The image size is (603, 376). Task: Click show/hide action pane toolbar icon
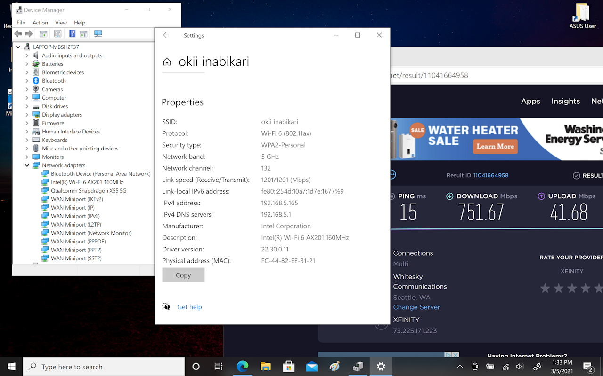tap(83, 34)
